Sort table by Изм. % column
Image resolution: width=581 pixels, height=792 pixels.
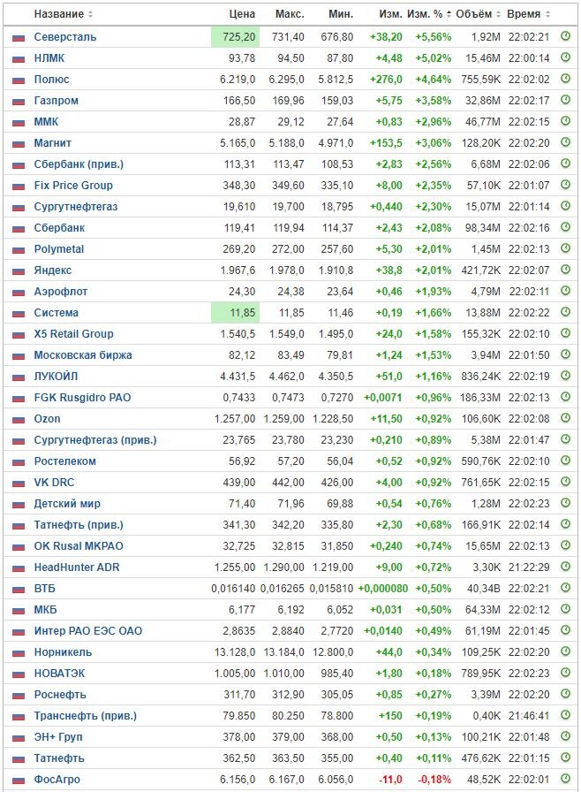pyautogui.click(x=429, y=14)
